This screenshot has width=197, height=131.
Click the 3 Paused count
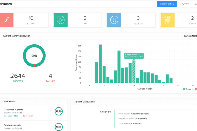138,18
